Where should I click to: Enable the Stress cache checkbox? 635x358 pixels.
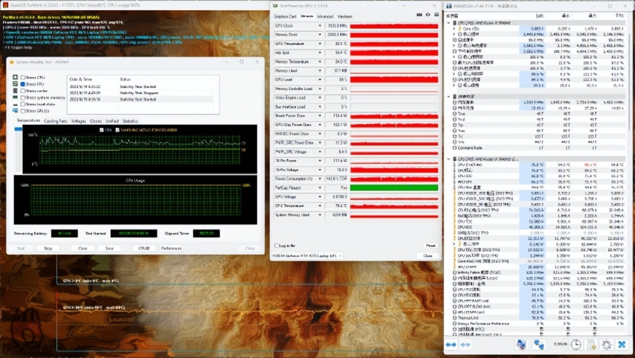click(23, 91)
